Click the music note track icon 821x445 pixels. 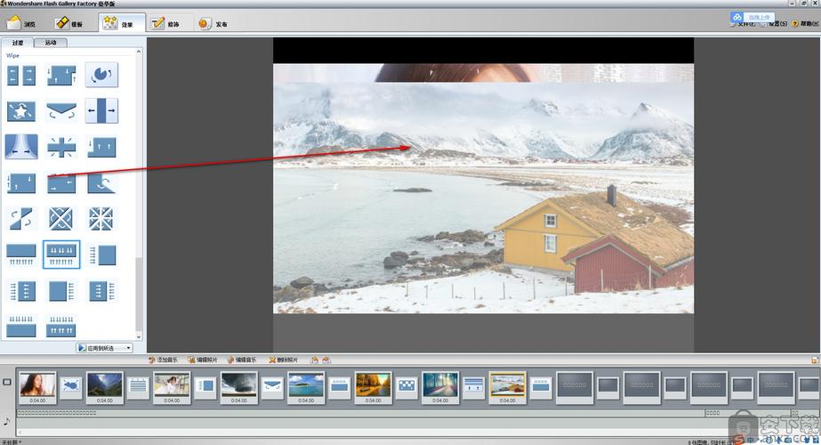point(7,421)
